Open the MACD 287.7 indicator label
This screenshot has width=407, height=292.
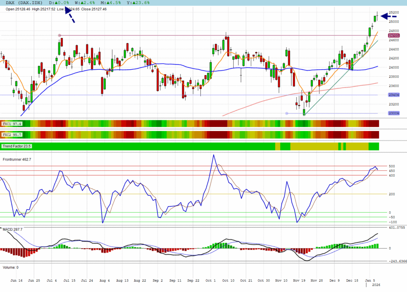[12, 230]
